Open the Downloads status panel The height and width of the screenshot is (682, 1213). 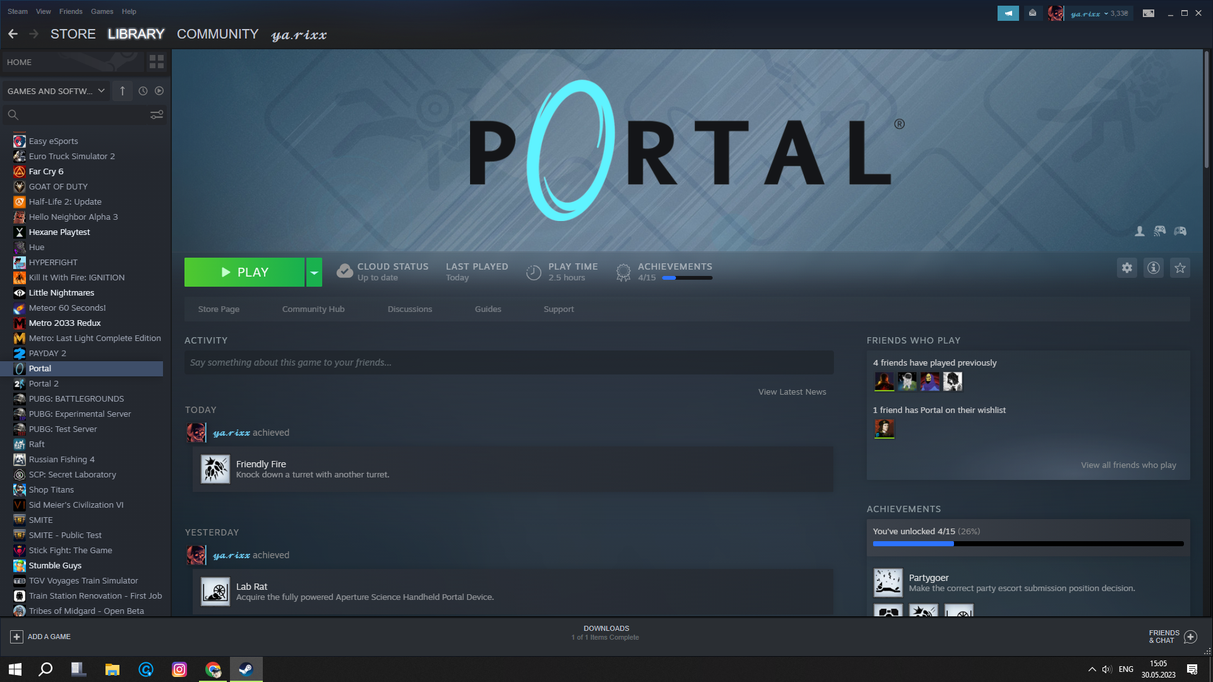(606, 633)
